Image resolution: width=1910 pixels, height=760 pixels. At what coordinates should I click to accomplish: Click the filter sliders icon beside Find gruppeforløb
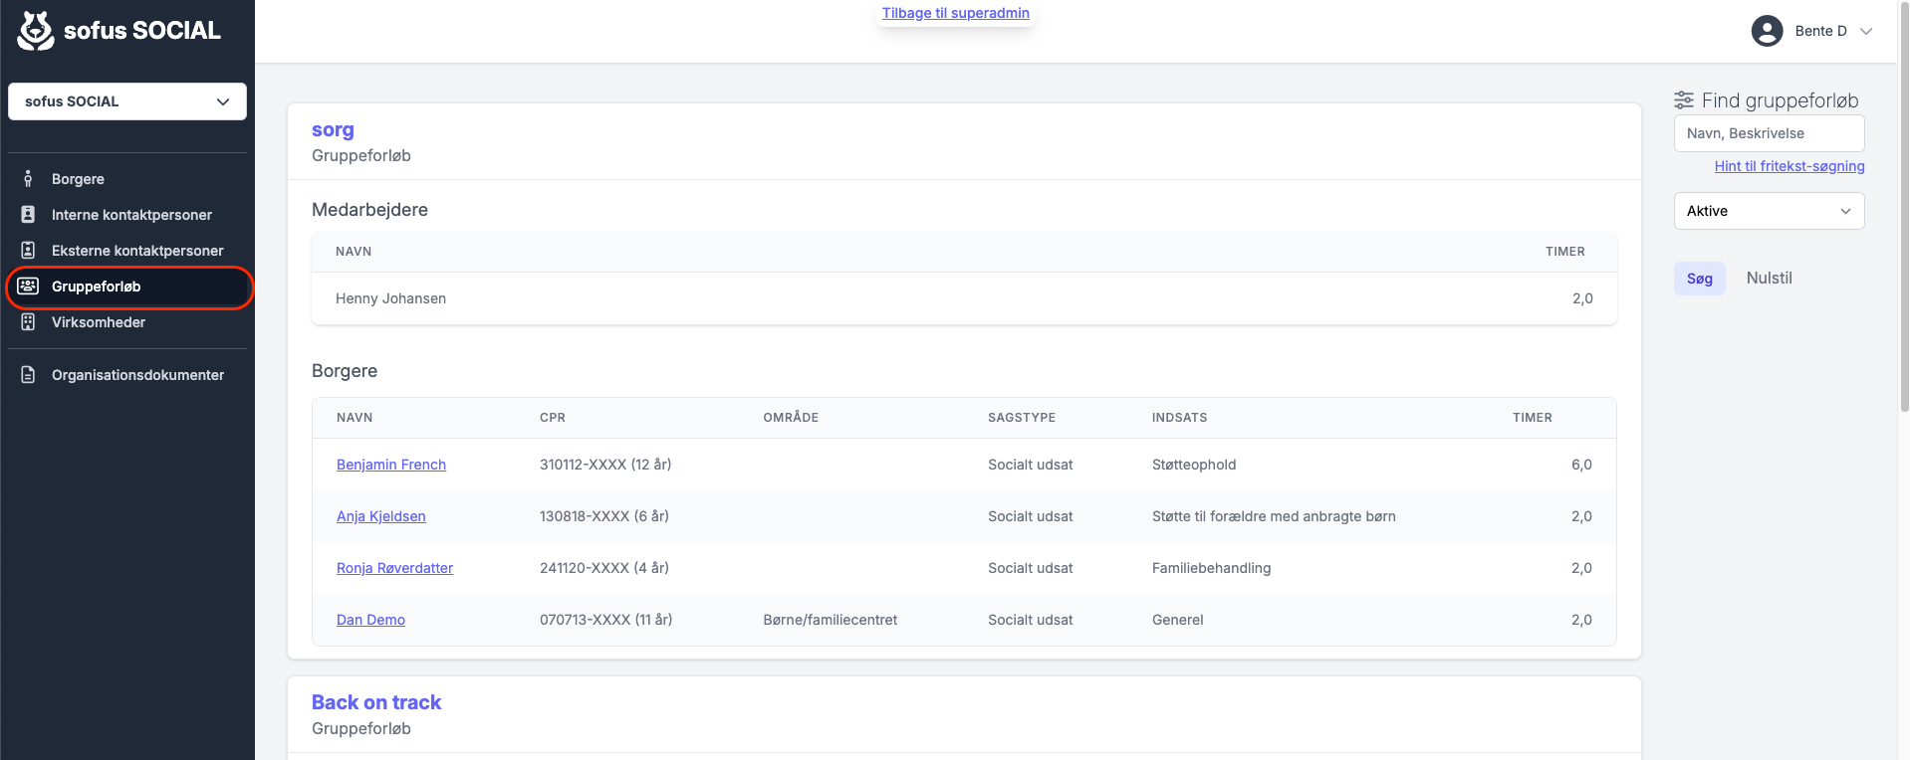1684,100
